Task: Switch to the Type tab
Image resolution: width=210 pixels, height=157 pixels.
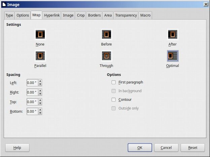Action: (x=9, y=15)
